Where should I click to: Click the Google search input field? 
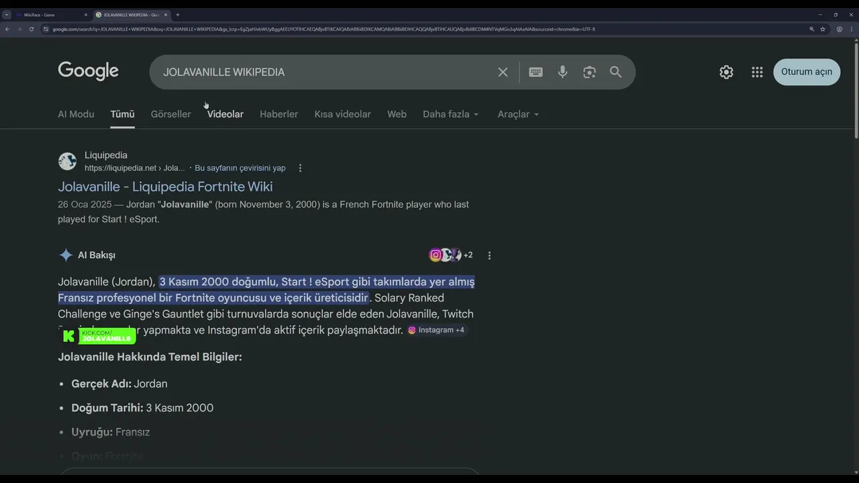pos(325,72)
